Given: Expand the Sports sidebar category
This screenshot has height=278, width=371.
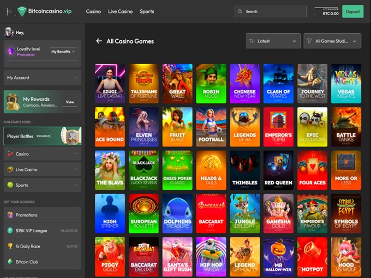Looking at the screenshot, I should 42,185.
